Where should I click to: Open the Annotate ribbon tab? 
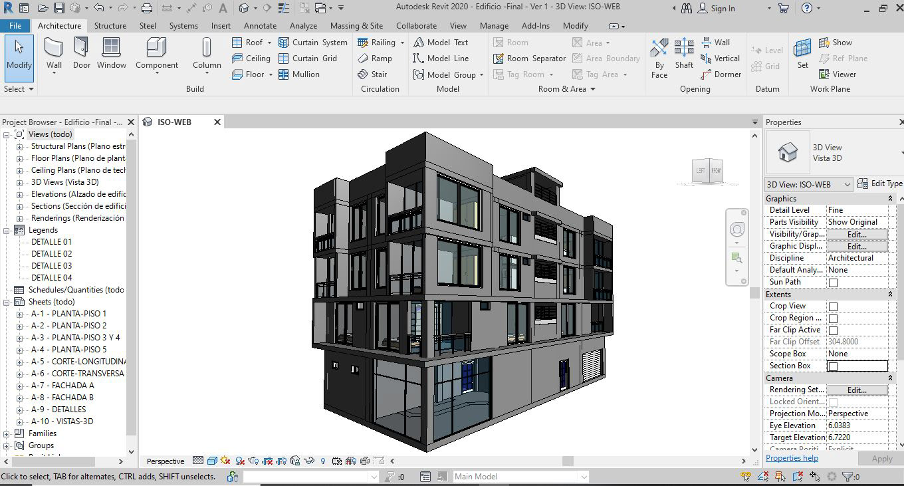(x=260, y=26)
